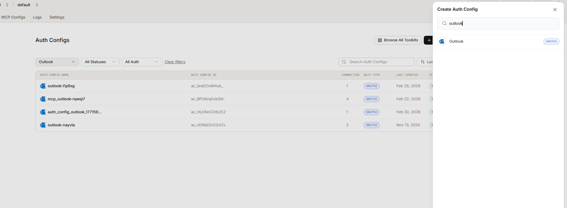567x208 pixels.
Task: Click connection count 2 for outlook-nayvla
Action: coord(347,125)
